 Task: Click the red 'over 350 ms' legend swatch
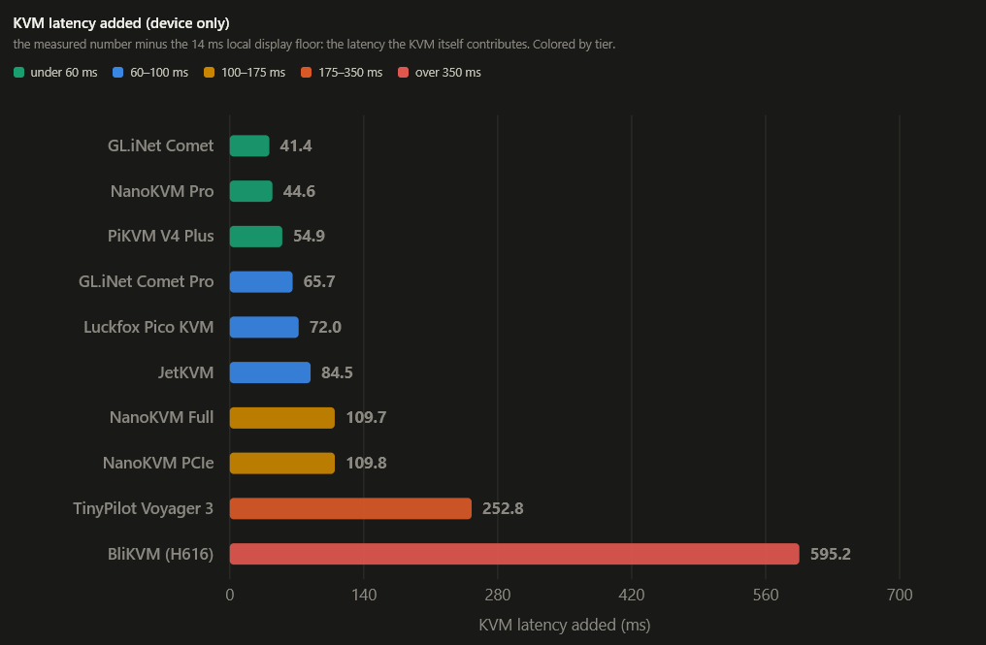tap(403, 73)
